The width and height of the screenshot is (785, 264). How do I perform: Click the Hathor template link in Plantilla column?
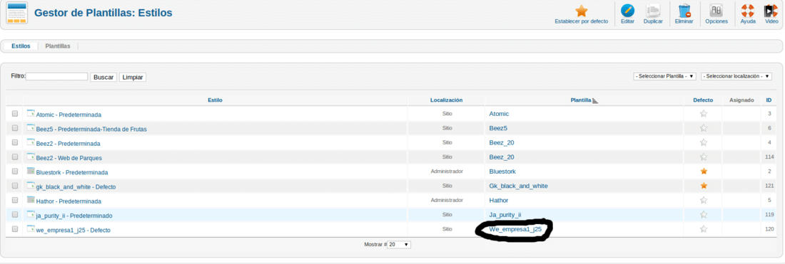[499, 200]
